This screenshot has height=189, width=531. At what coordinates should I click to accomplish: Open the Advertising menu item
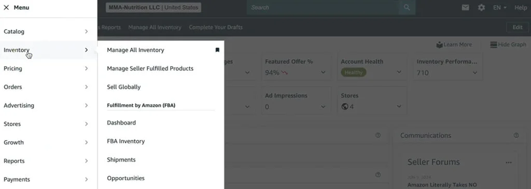click(48, 106)
